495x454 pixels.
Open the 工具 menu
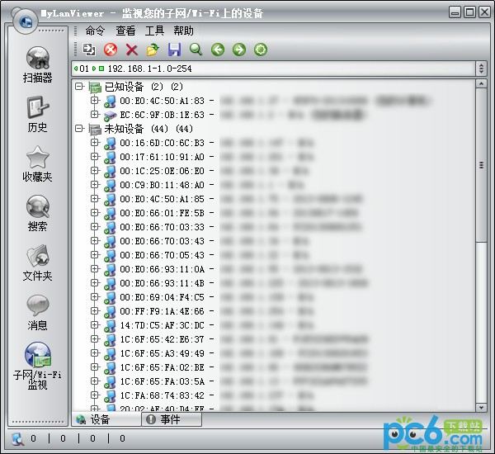(154, 31)
